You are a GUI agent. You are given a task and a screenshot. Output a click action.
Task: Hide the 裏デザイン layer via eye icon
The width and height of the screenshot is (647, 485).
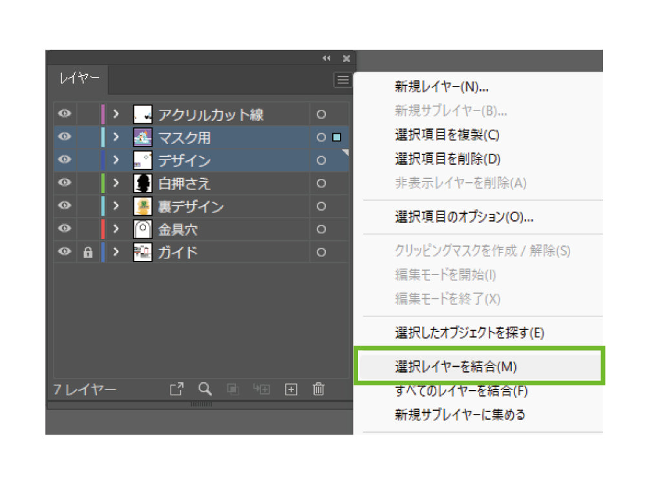pyautogui.click(x=65, y=205)
